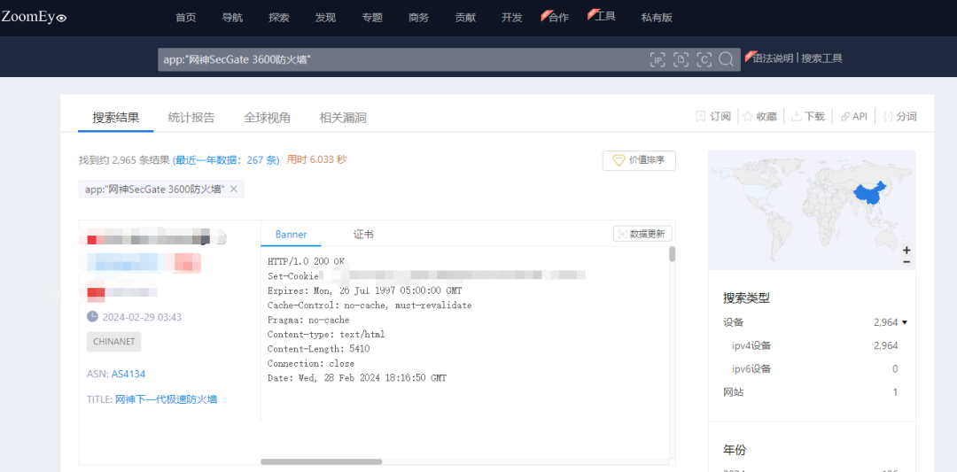Switch to the 搜索结果 tab
The image size is (957, 472).
point(116,118)
